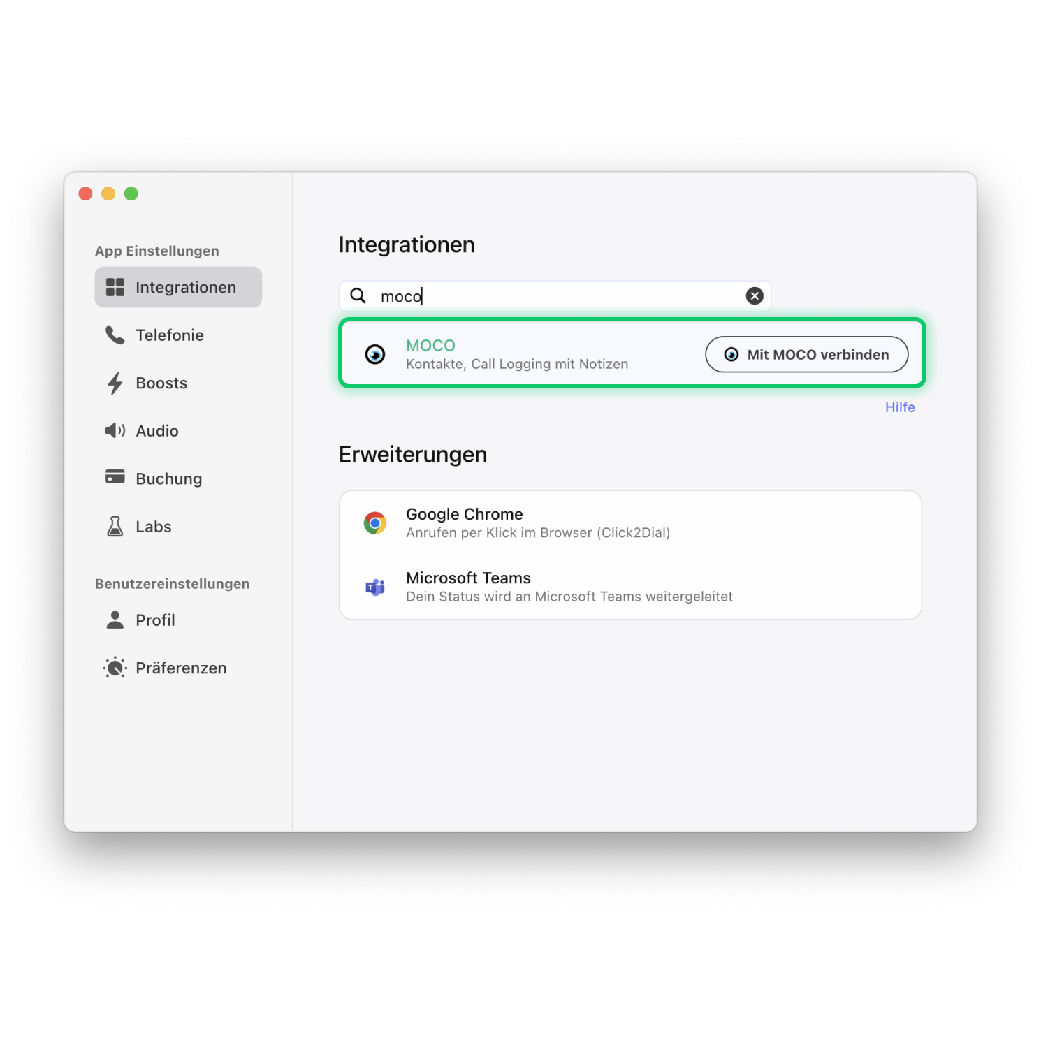
Task: Select the MOCO integration title
Action: tap(430, 346)
